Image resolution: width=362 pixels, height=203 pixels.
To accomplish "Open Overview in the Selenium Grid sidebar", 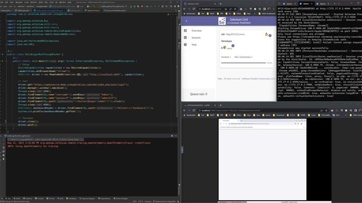I will click(x=196, y=30).
